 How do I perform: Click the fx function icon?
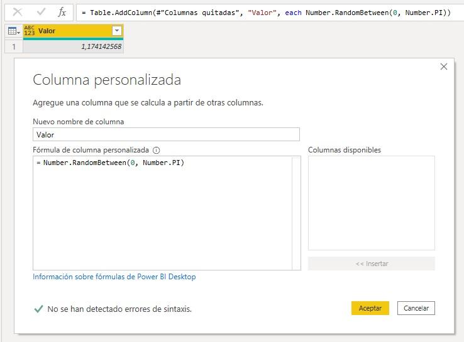[62, 12]
